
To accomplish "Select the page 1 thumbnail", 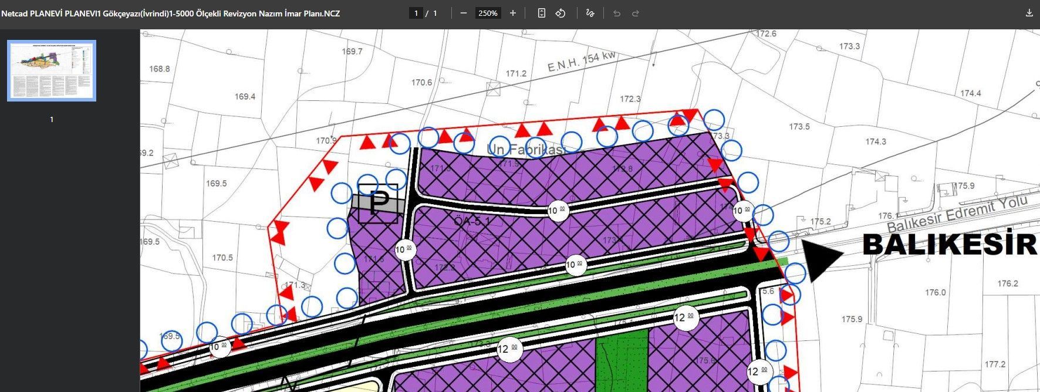I will click(x=52, y=70).
